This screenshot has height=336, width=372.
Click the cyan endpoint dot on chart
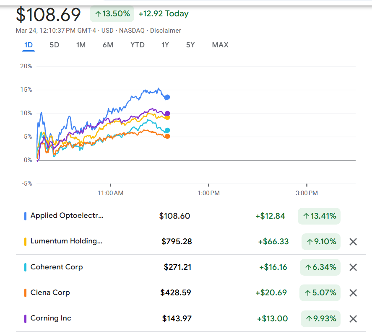tap(167, 130)
